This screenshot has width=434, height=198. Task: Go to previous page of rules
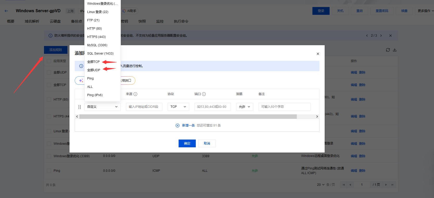point(350,185)
